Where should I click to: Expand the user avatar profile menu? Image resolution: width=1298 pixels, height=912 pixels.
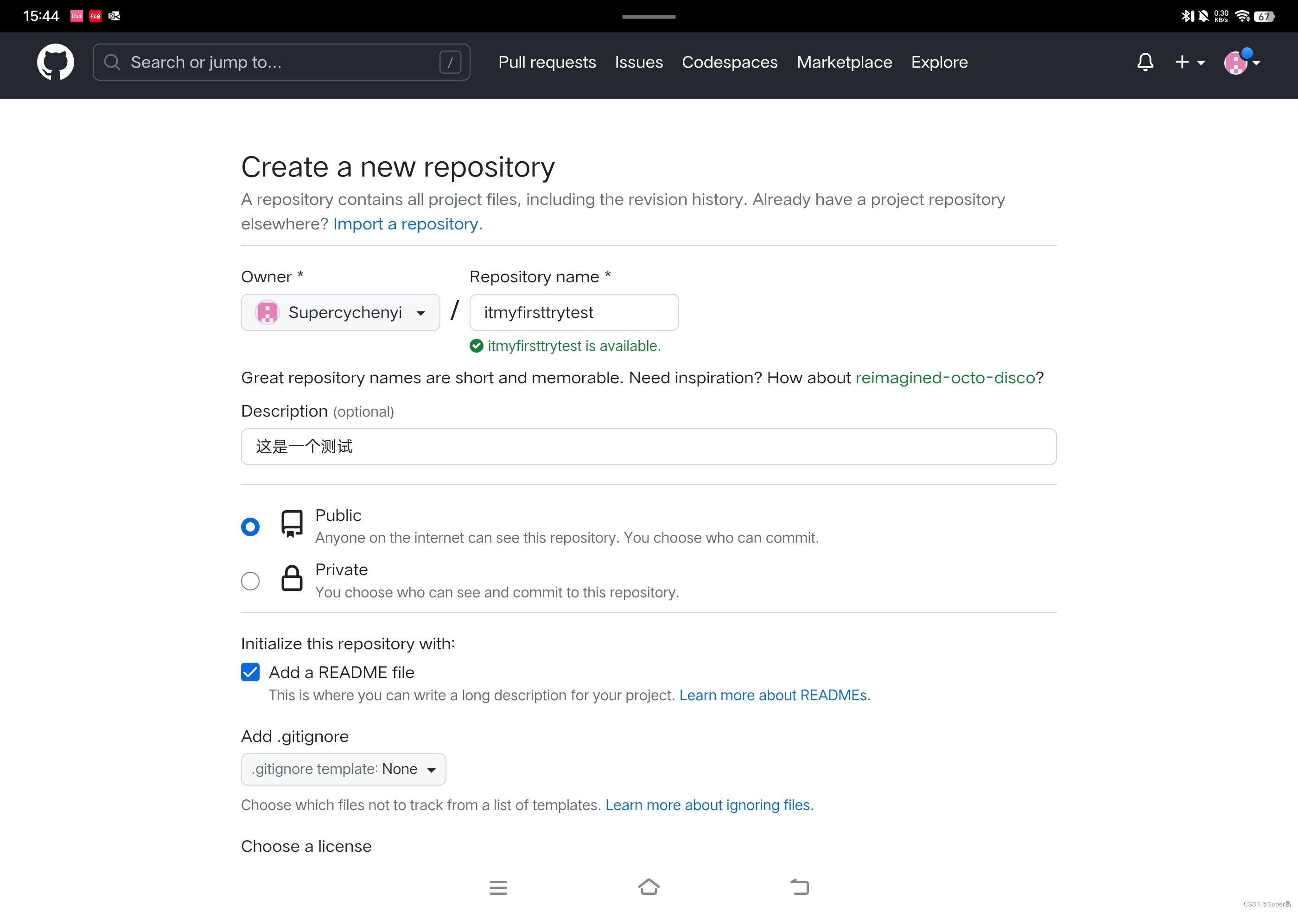point(1241,62)
